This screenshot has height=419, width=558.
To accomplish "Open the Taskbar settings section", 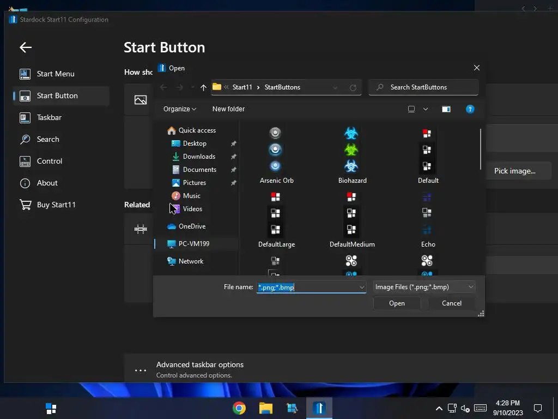I will click(60, 117).
